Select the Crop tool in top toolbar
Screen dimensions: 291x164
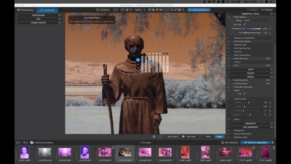pos(153,10)
